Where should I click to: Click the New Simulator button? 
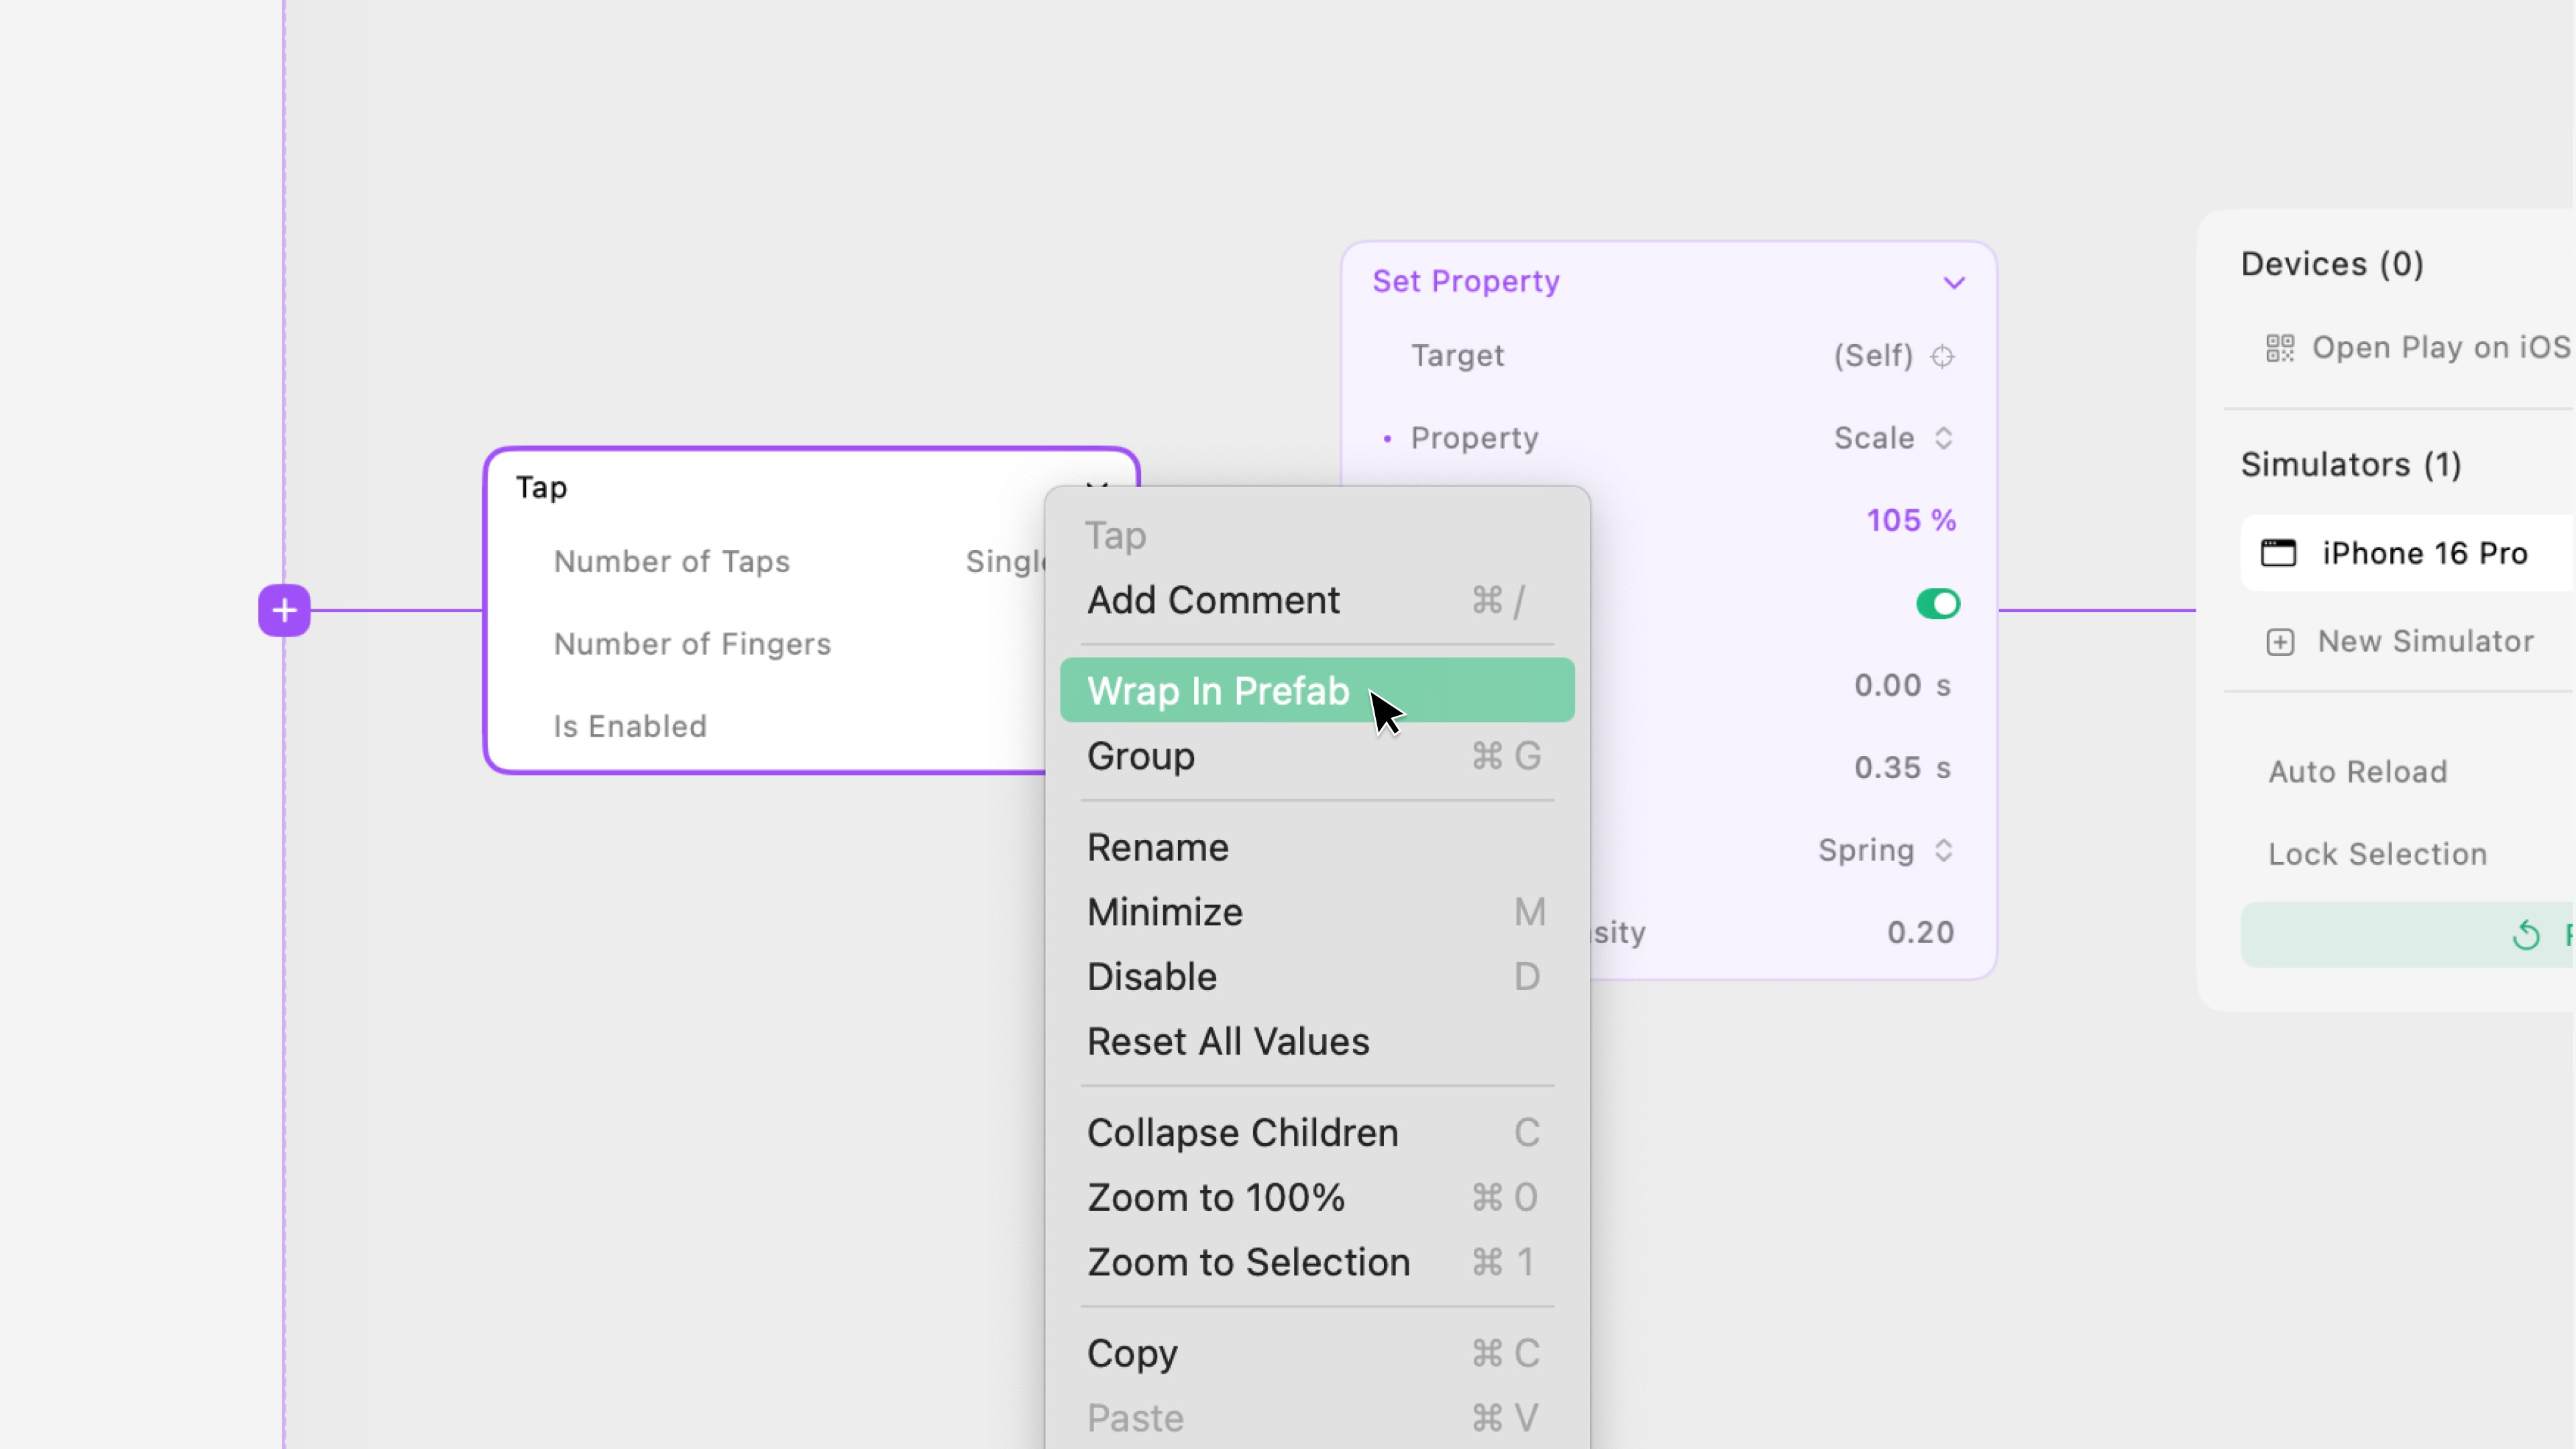point(2424,642)
